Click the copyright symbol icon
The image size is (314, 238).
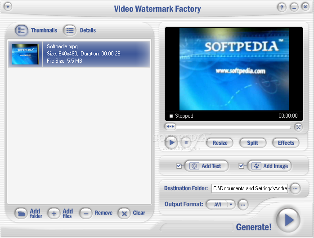coord(194,166)
